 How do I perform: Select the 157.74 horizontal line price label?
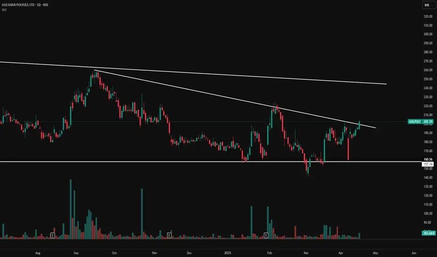[428, 164]
